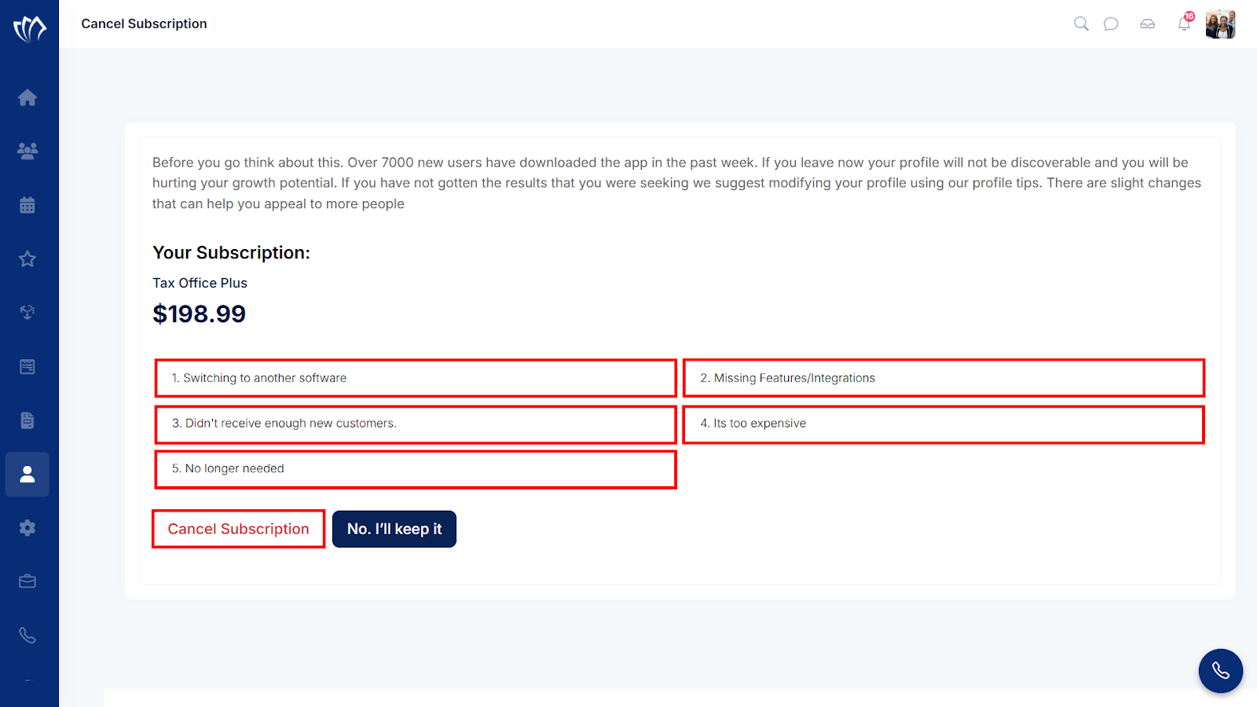Open the settings gear icon in sidebar
1257x707 pixels.
tap(27, 528)
